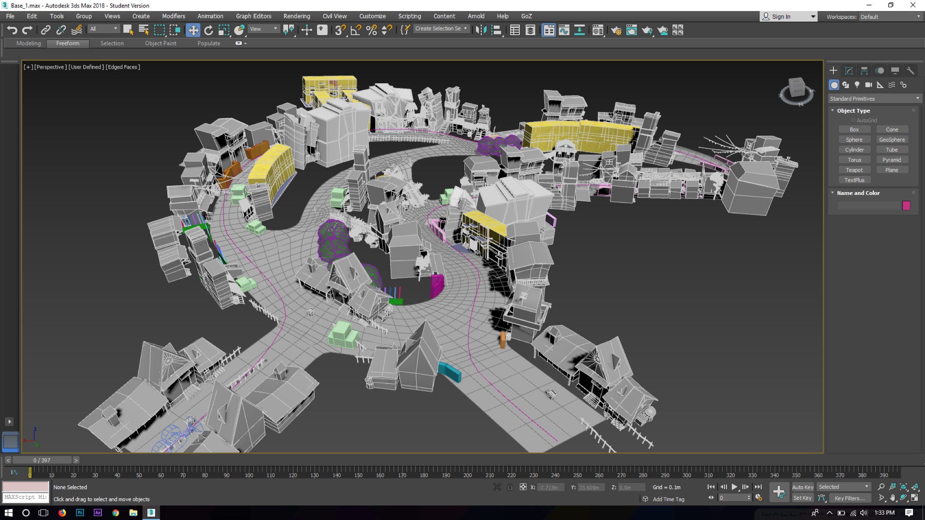Viewport: 925px width, 520px height.
Task: Enable the AutoGrid checkbox
Action: click(x=853, y=120)
